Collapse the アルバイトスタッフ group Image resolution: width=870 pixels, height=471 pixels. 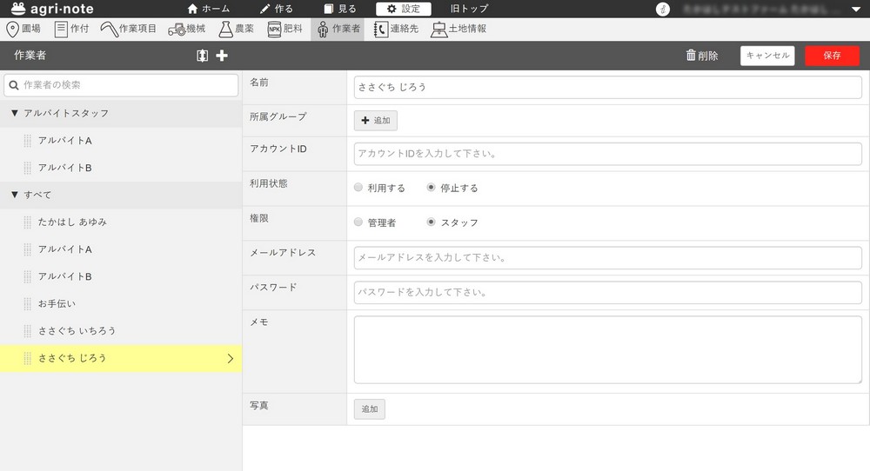click(x=15, y=114)
